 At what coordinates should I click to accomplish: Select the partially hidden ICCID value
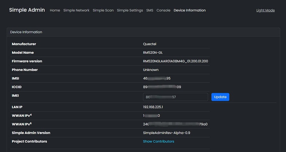coord(162,87)
